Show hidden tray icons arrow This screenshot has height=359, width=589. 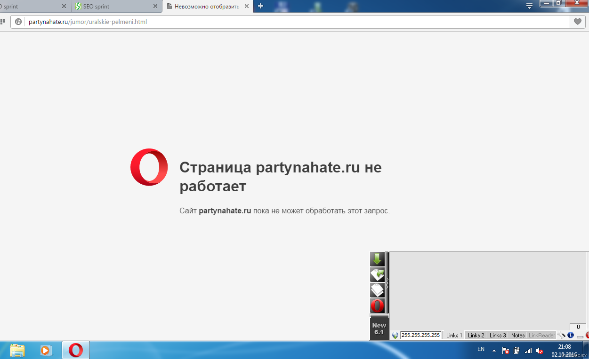click(x=494, y=351)
